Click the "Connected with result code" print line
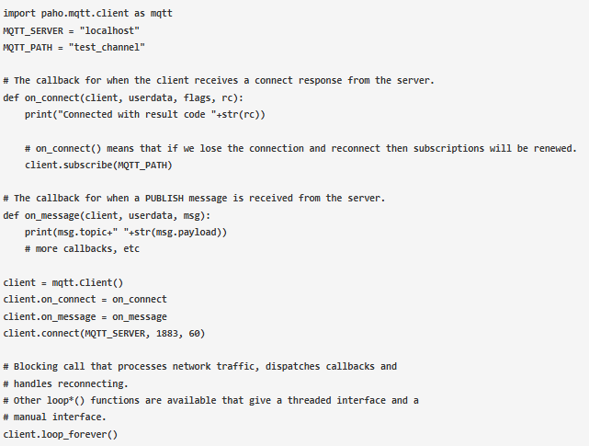 (x=145, y=114)
